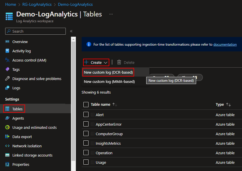
Task: Click the Data export icon
Action: [7, 137]
